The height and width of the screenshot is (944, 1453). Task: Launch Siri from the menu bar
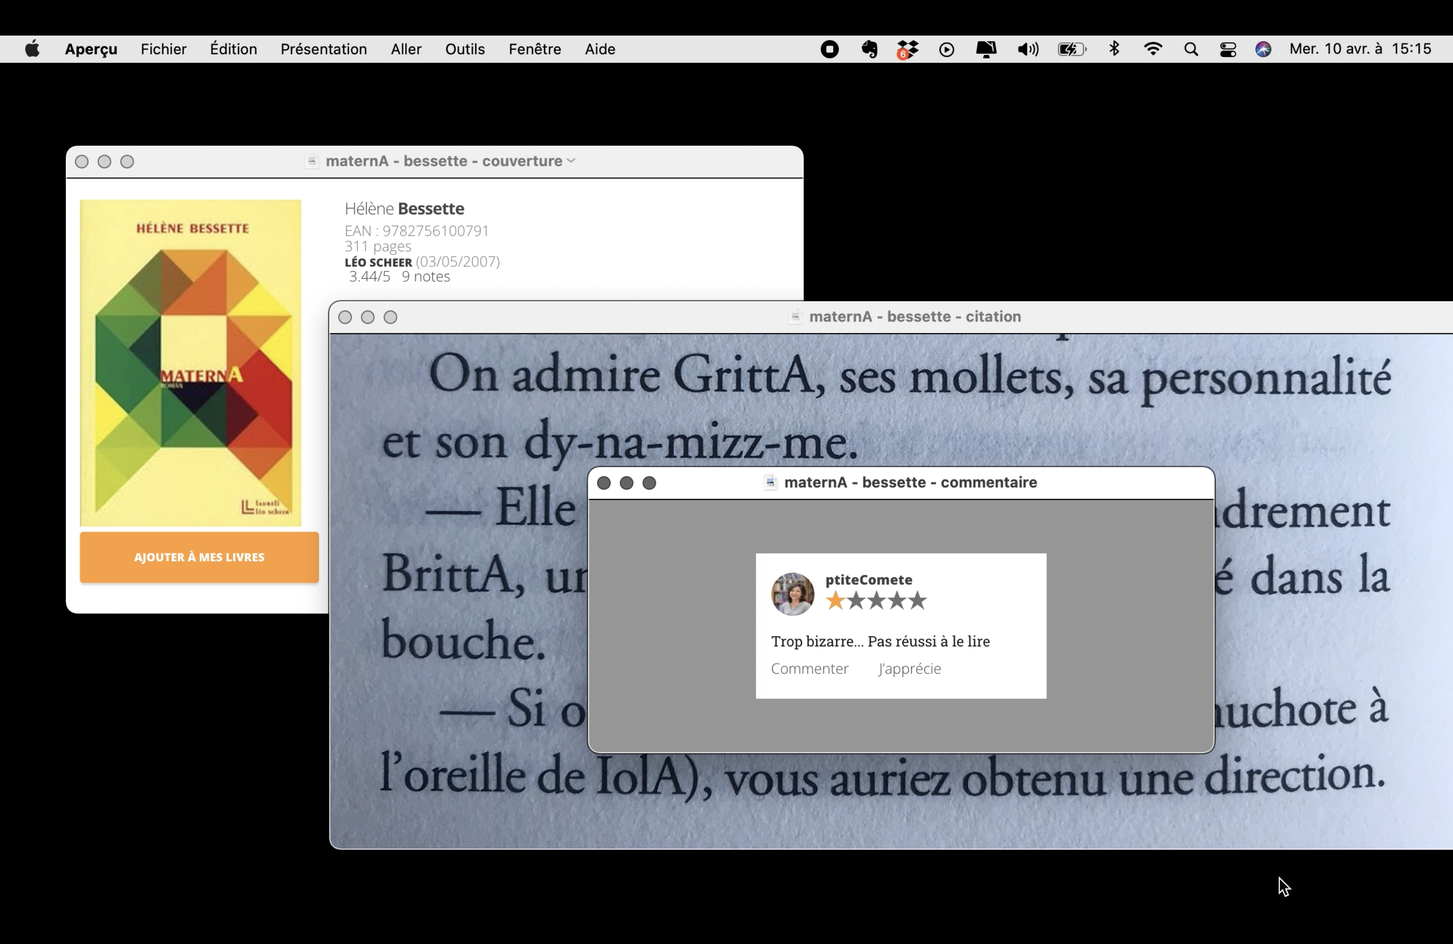click(1263, 50)
